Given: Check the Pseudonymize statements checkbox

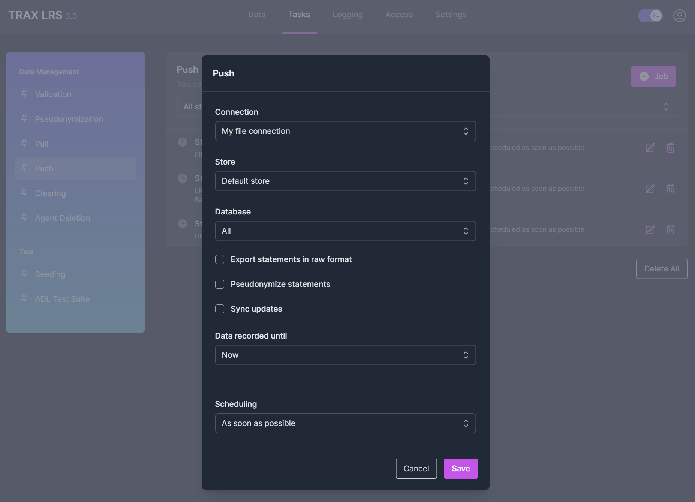Looking at the screenshot, I should click(220, 284).
